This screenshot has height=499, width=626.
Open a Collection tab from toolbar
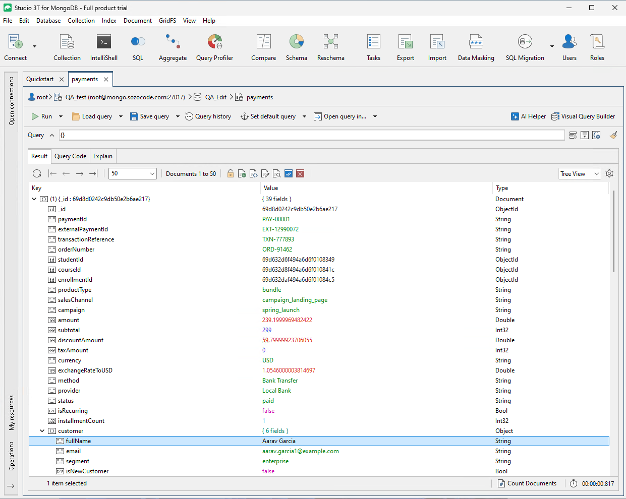[x=67, y=47]
